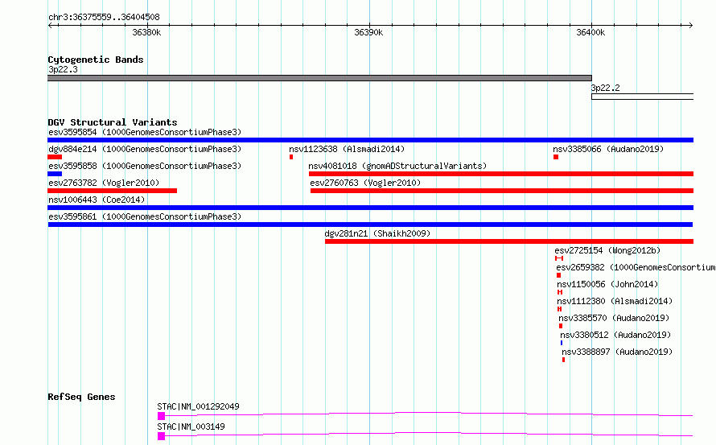Screen dimensions: 716x445
Task: Open the DGV Structural Variants track title
Action: click(x=113, y=122)
